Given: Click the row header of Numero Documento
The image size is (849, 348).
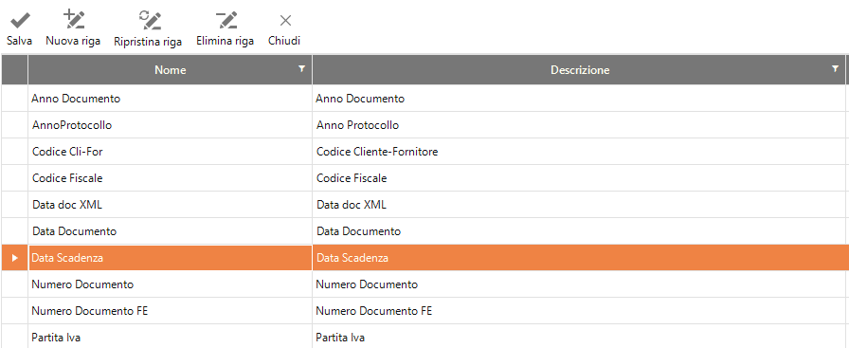Looking at the screenshot, I should coord(14,284).
